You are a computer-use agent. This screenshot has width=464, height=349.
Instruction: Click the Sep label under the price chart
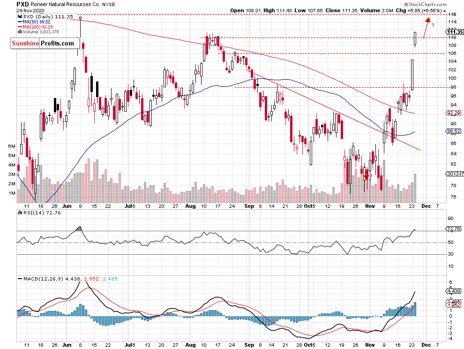coord(249,206)
